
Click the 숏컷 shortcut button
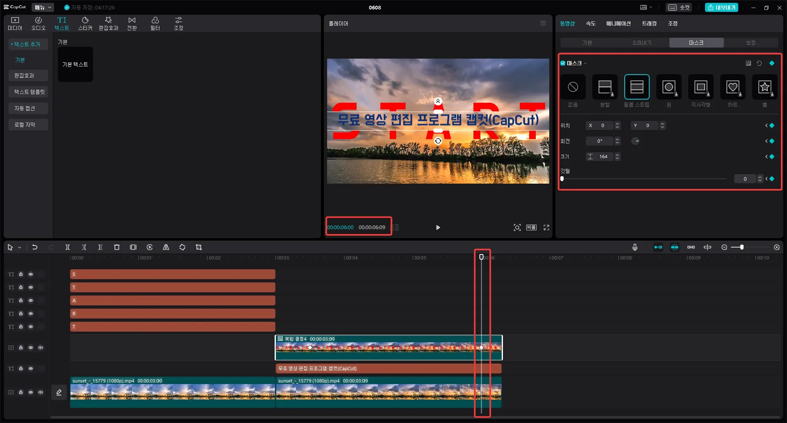[x=679, y=7]
